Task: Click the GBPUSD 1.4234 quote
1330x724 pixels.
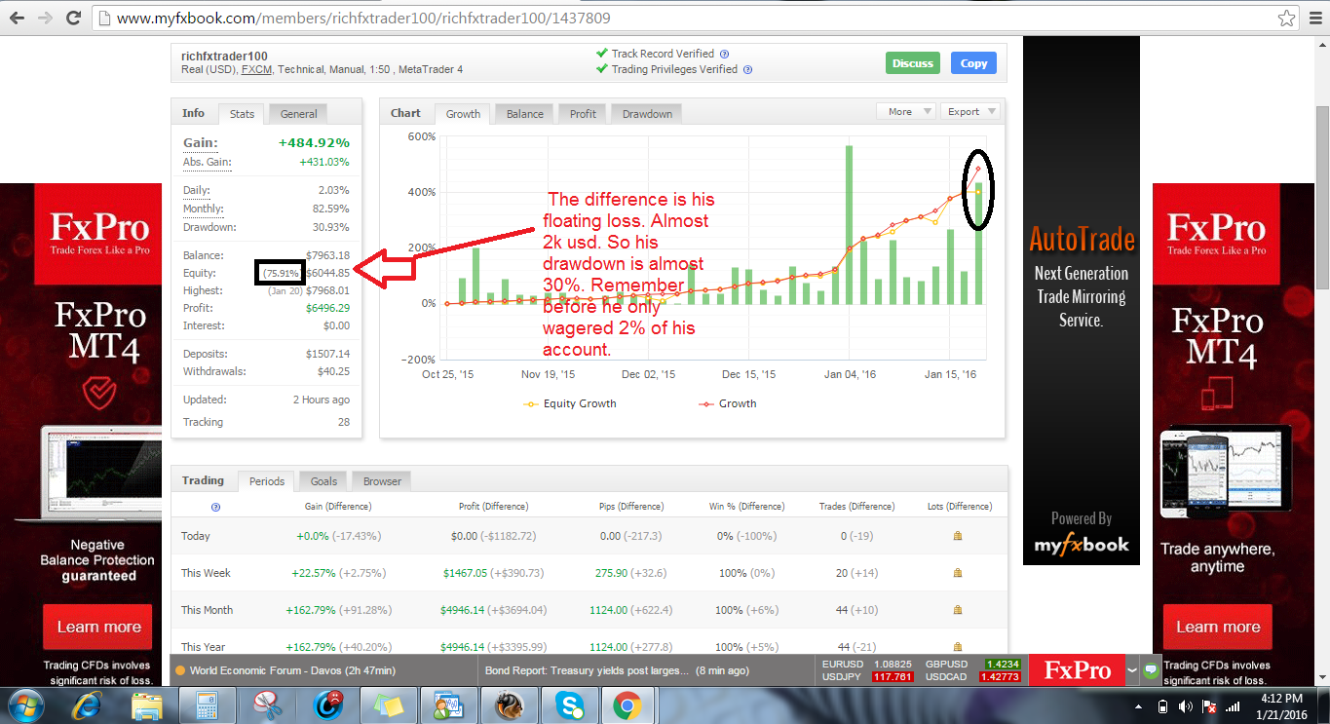Action: (x=971, y=664)
